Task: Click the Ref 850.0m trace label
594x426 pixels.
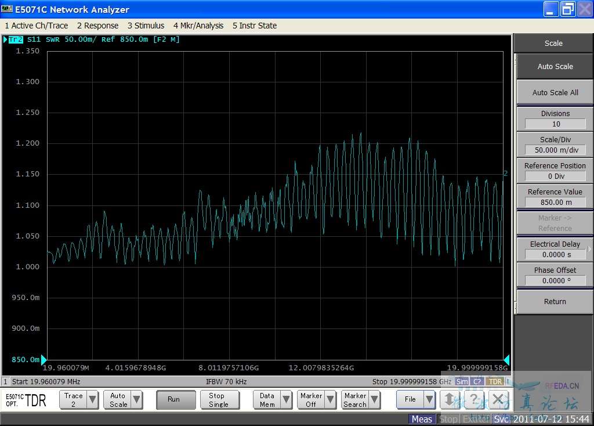Action: [x=125, y=39]
